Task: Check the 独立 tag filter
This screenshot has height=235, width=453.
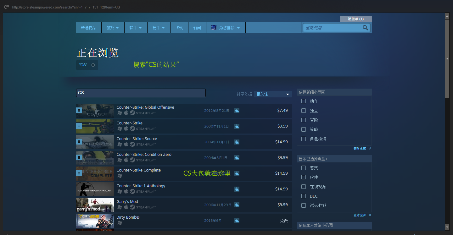Action: [304, 111]
